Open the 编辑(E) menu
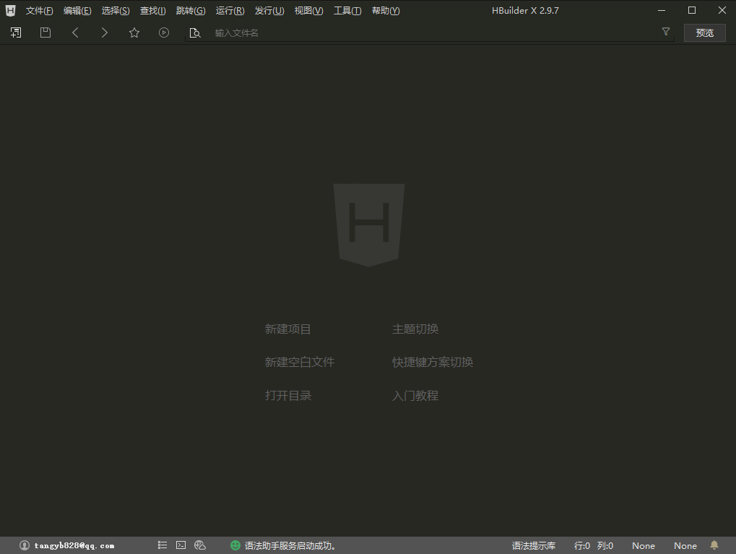 point(77,10)
